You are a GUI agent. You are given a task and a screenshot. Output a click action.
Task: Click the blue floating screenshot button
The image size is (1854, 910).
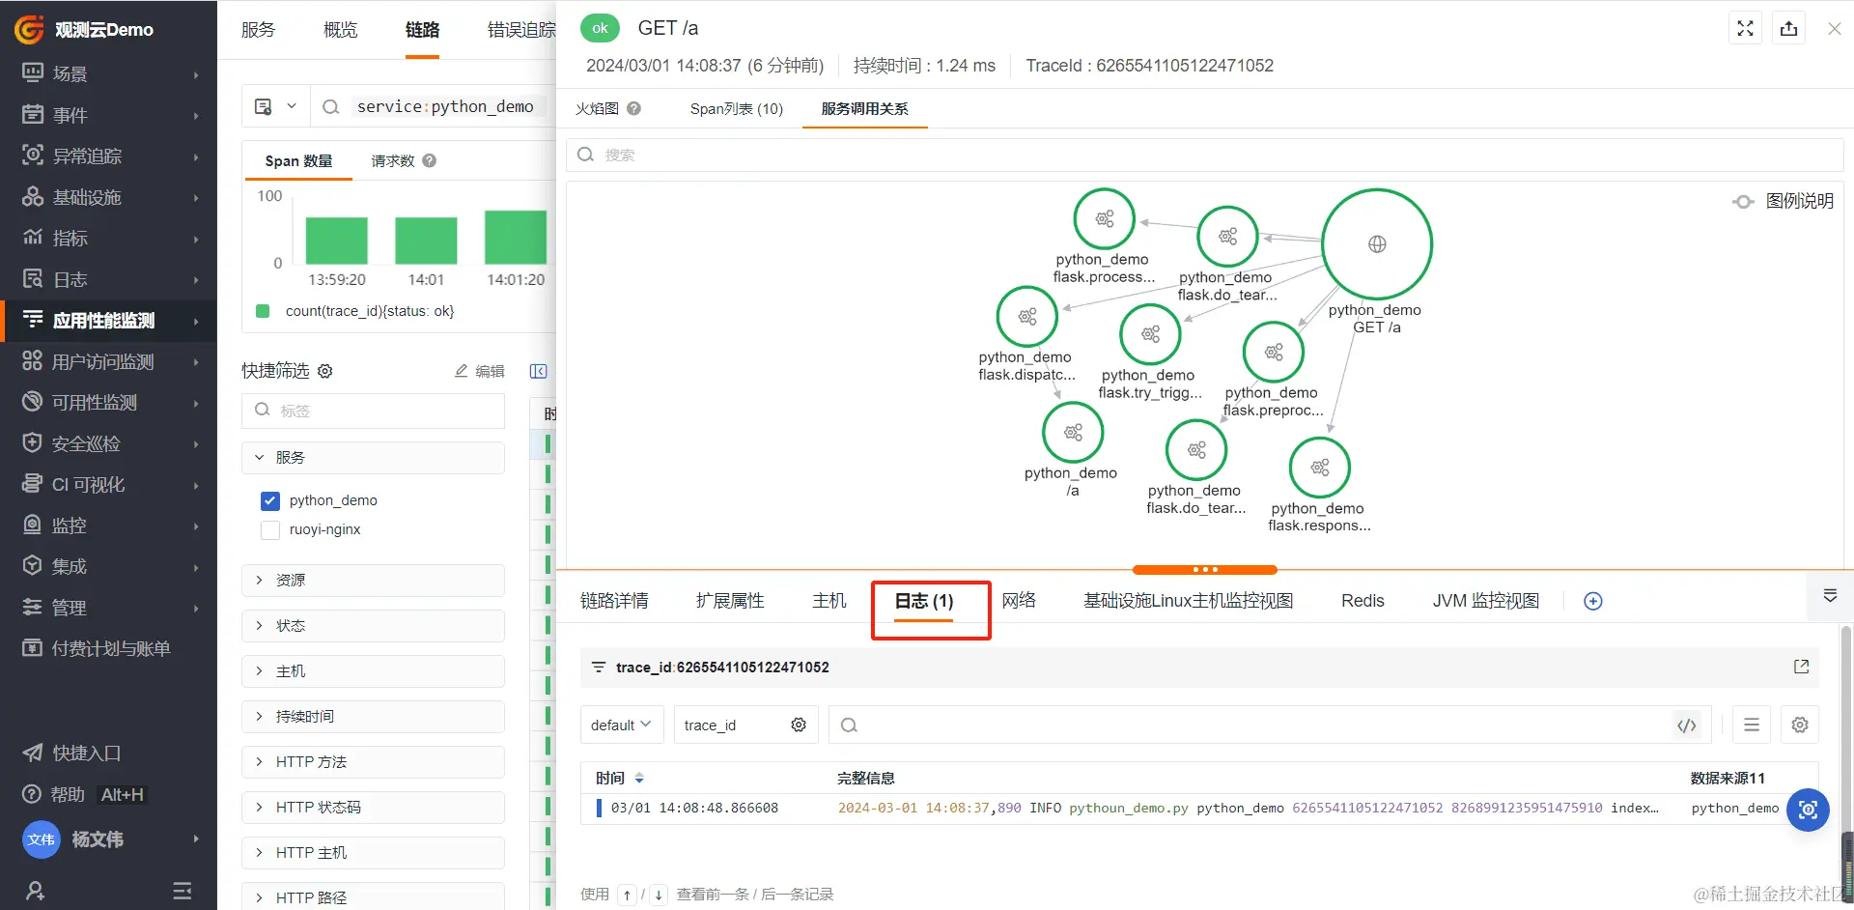tap(1809, 810)
